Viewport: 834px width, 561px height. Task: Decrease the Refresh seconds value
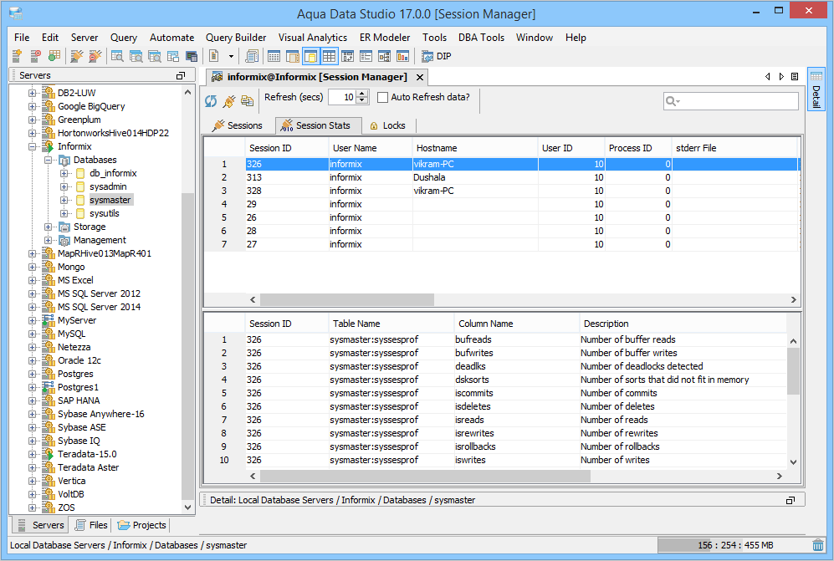point(362,100)
